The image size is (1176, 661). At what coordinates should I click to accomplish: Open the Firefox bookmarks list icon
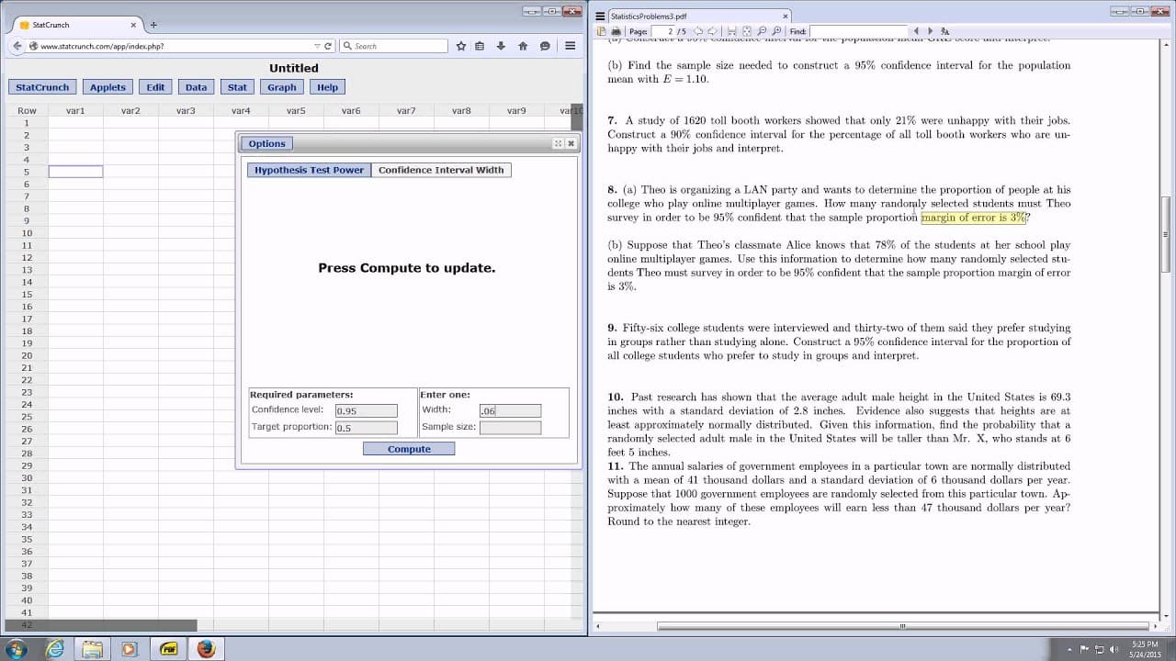(480, 46)
